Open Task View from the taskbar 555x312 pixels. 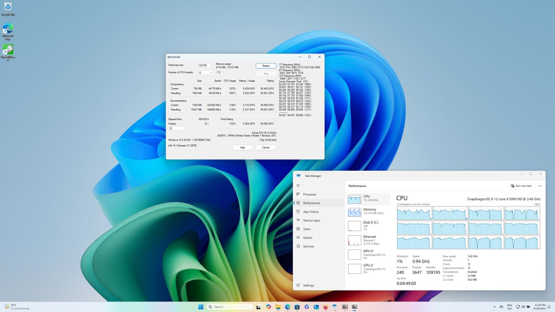coord(258,307)
